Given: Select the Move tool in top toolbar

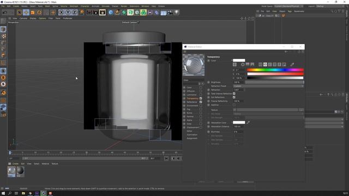Looking at the screenshot, I should [26, 13].
